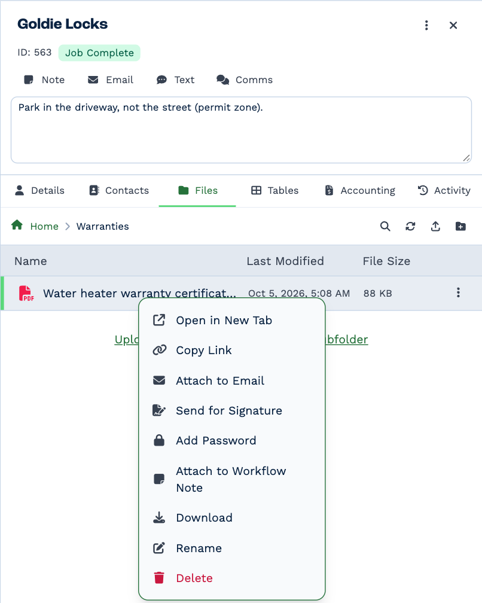The height and width of the screenshot is (603, 482).
Task: Choose Copy Link from menu
Action: (232, 351)
